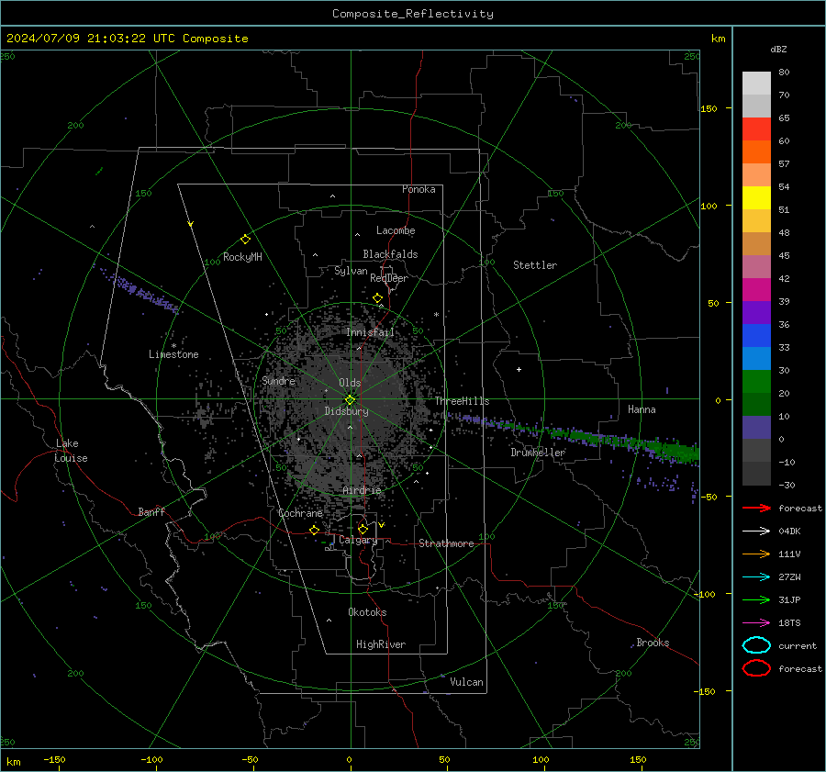
Task: Click the Lacombe town label
Action: click(396, 230)
